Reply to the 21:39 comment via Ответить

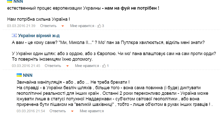point(48,26)
